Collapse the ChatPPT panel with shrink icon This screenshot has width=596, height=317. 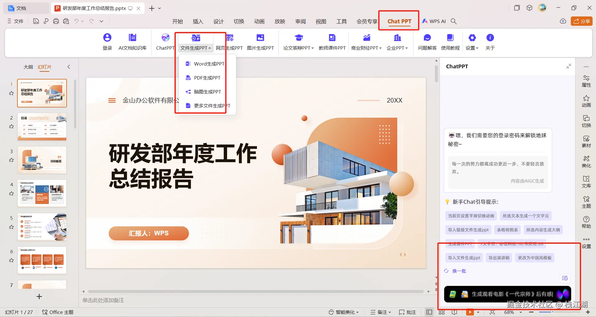569,66
